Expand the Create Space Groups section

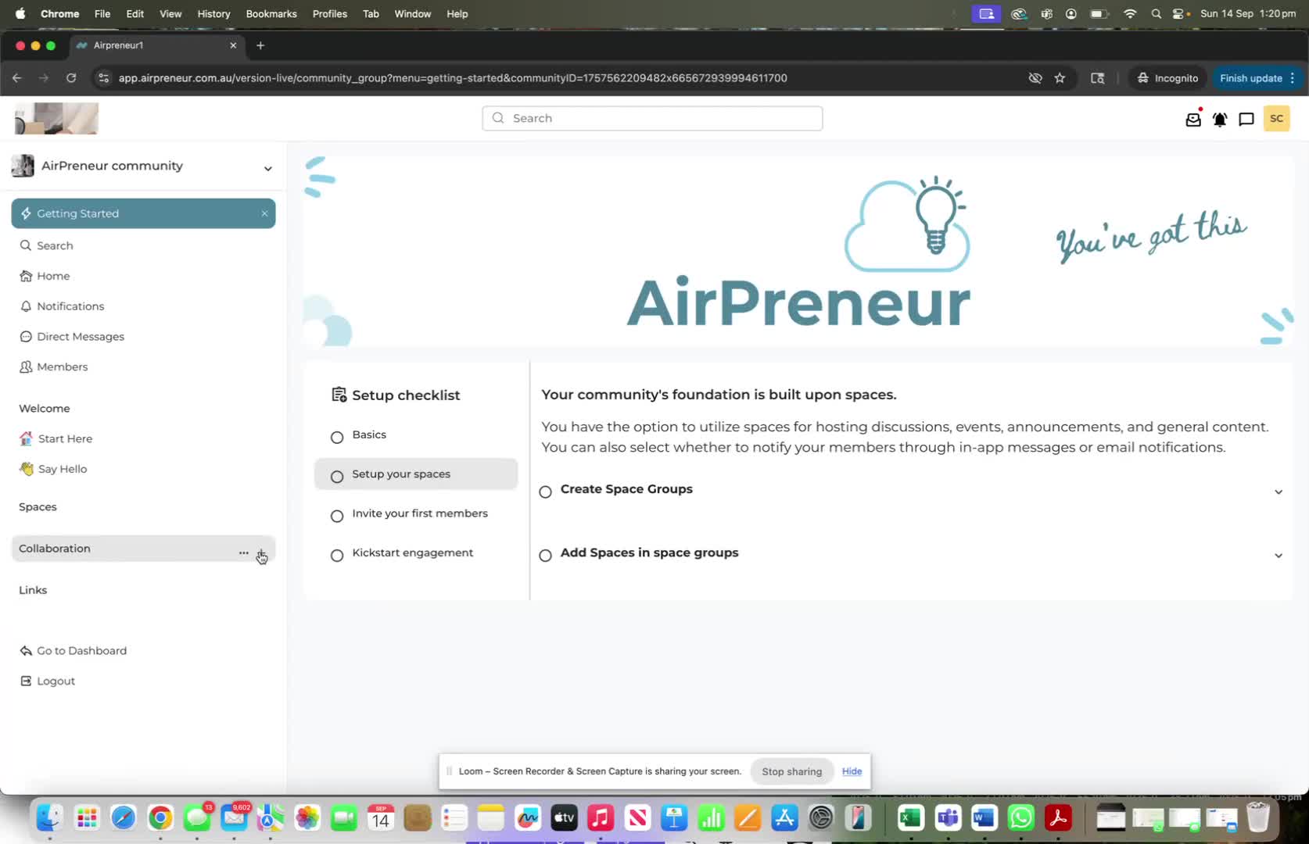pyautogui.click(x=1279, y=492)
